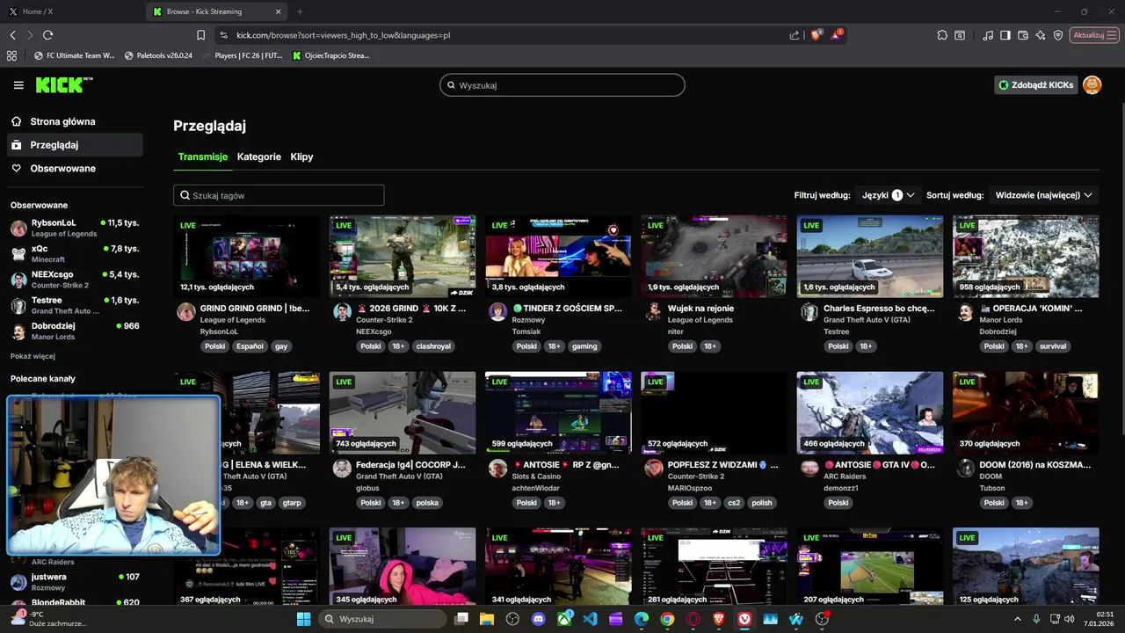Click the browser tab apps grid icon
This screenshot has width=1125, height=633.
click(x=11, y=55)
